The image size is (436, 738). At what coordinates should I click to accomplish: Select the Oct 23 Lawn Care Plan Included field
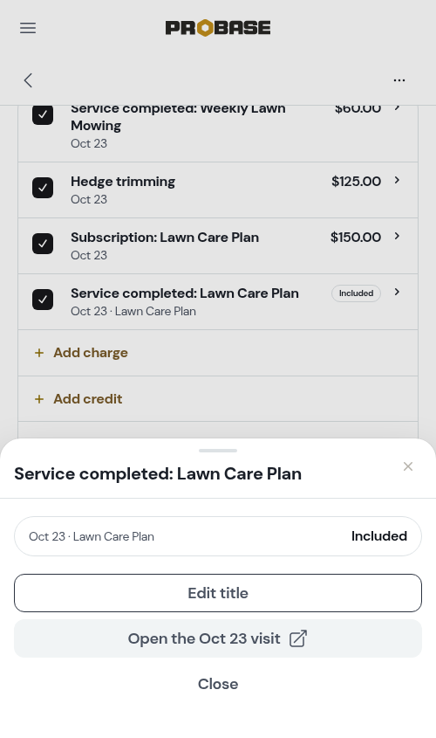tap(218, 536)
